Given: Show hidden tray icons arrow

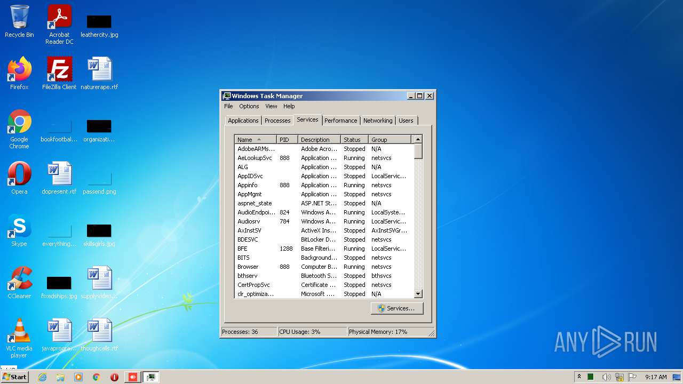Looking at the screenshot, I should (579, 377).
